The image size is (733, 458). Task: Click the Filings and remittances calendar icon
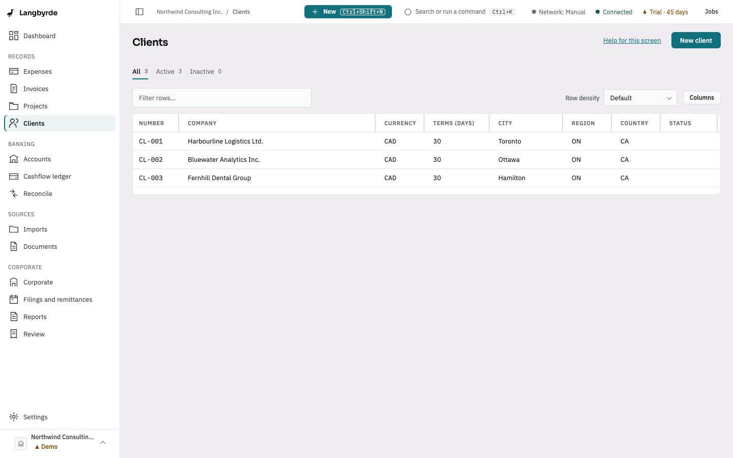coord(14,299)
